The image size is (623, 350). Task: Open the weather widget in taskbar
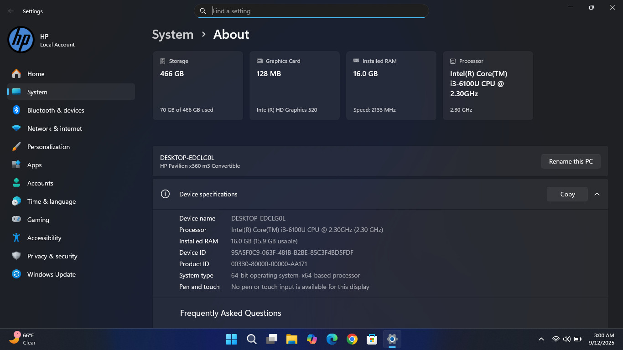(23, 339)
